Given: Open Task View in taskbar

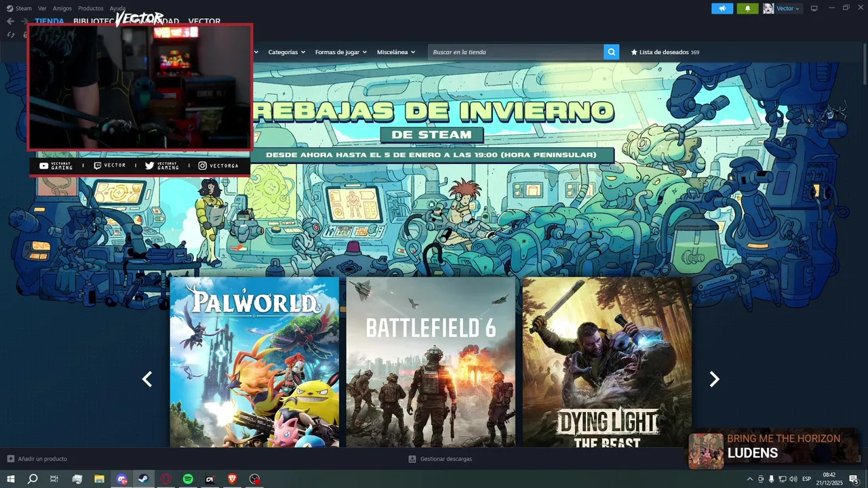Looking at the screenshot, I should [x=54, y=479].
